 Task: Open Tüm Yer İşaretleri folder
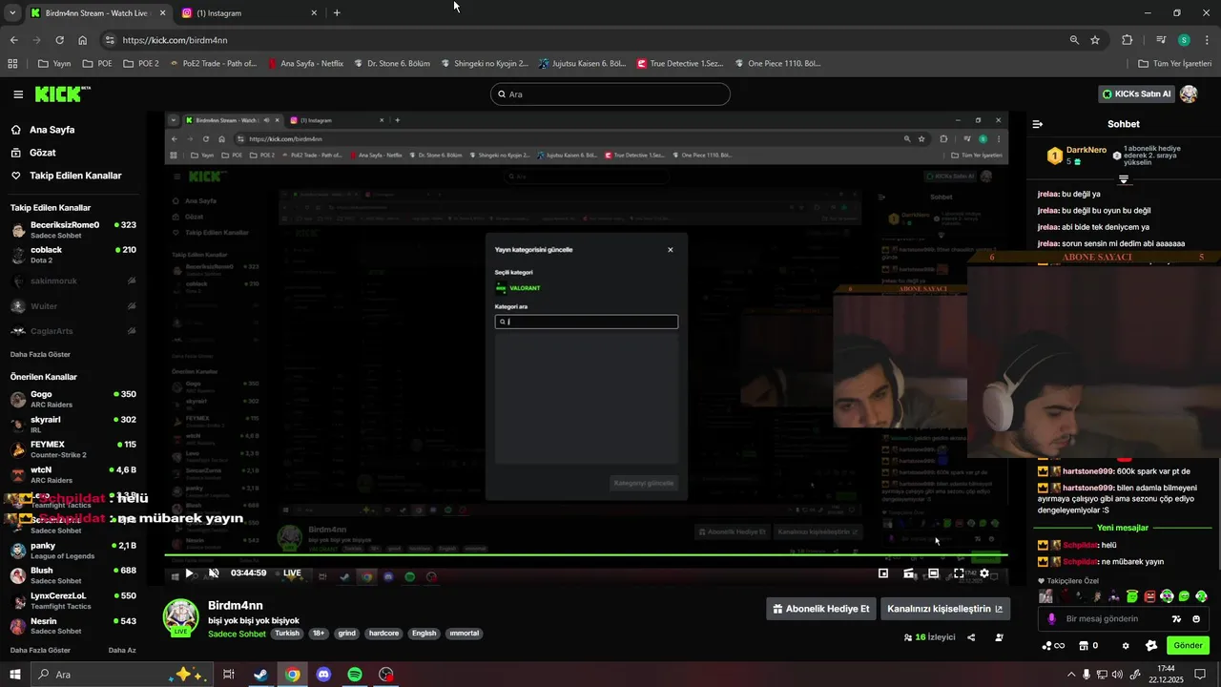tap(1175, 64)
